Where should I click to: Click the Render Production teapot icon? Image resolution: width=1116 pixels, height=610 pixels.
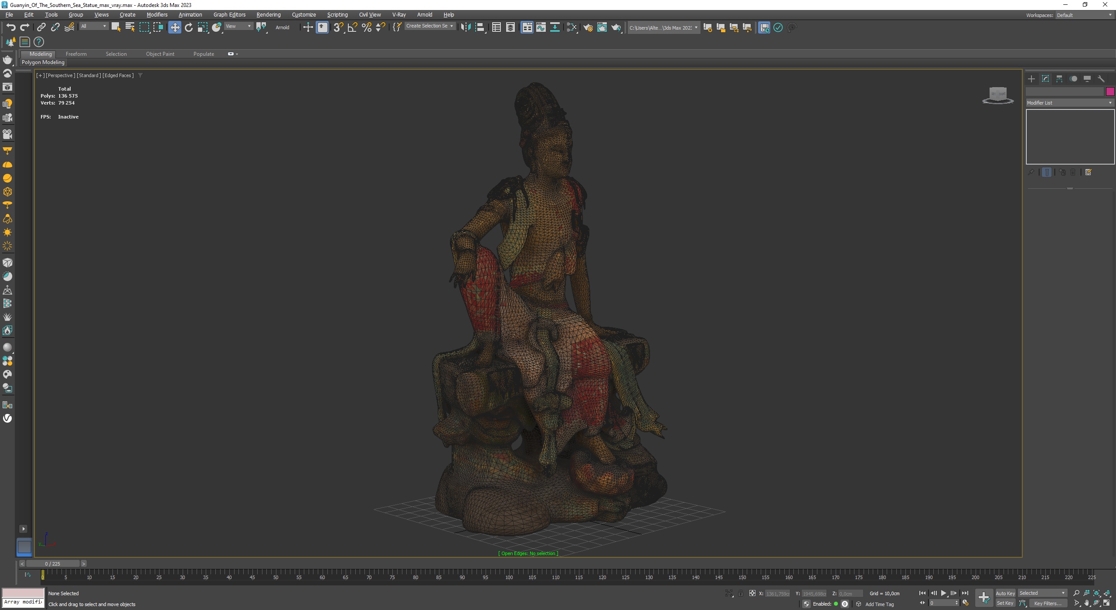tap(616, 27)
